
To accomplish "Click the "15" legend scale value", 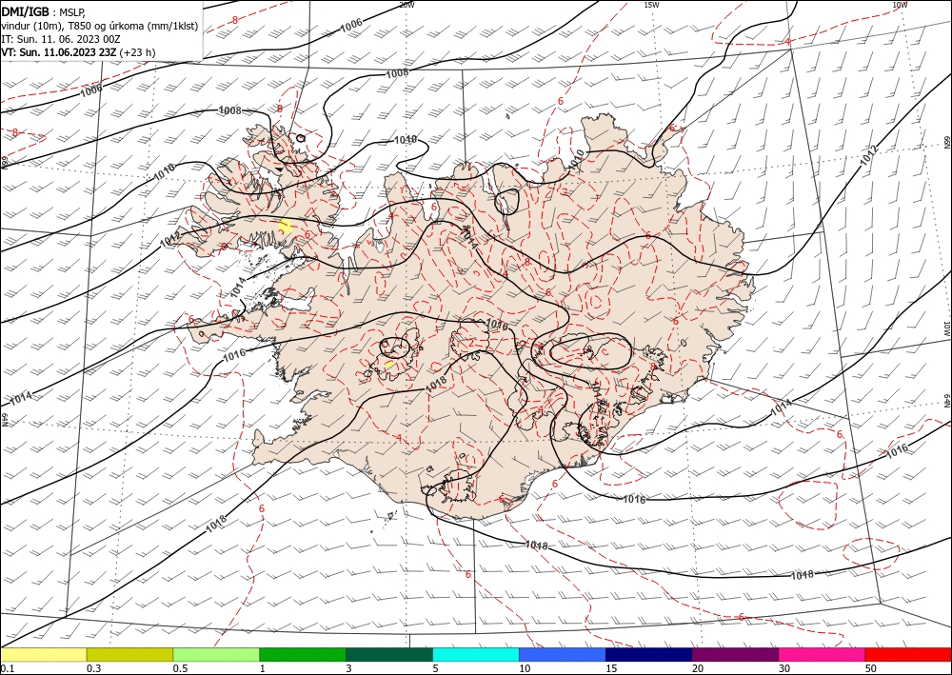I will [611, 668].
